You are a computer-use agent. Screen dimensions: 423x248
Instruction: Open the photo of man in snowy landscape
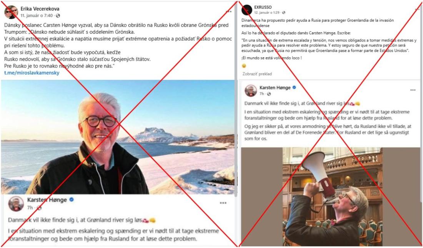118,137
